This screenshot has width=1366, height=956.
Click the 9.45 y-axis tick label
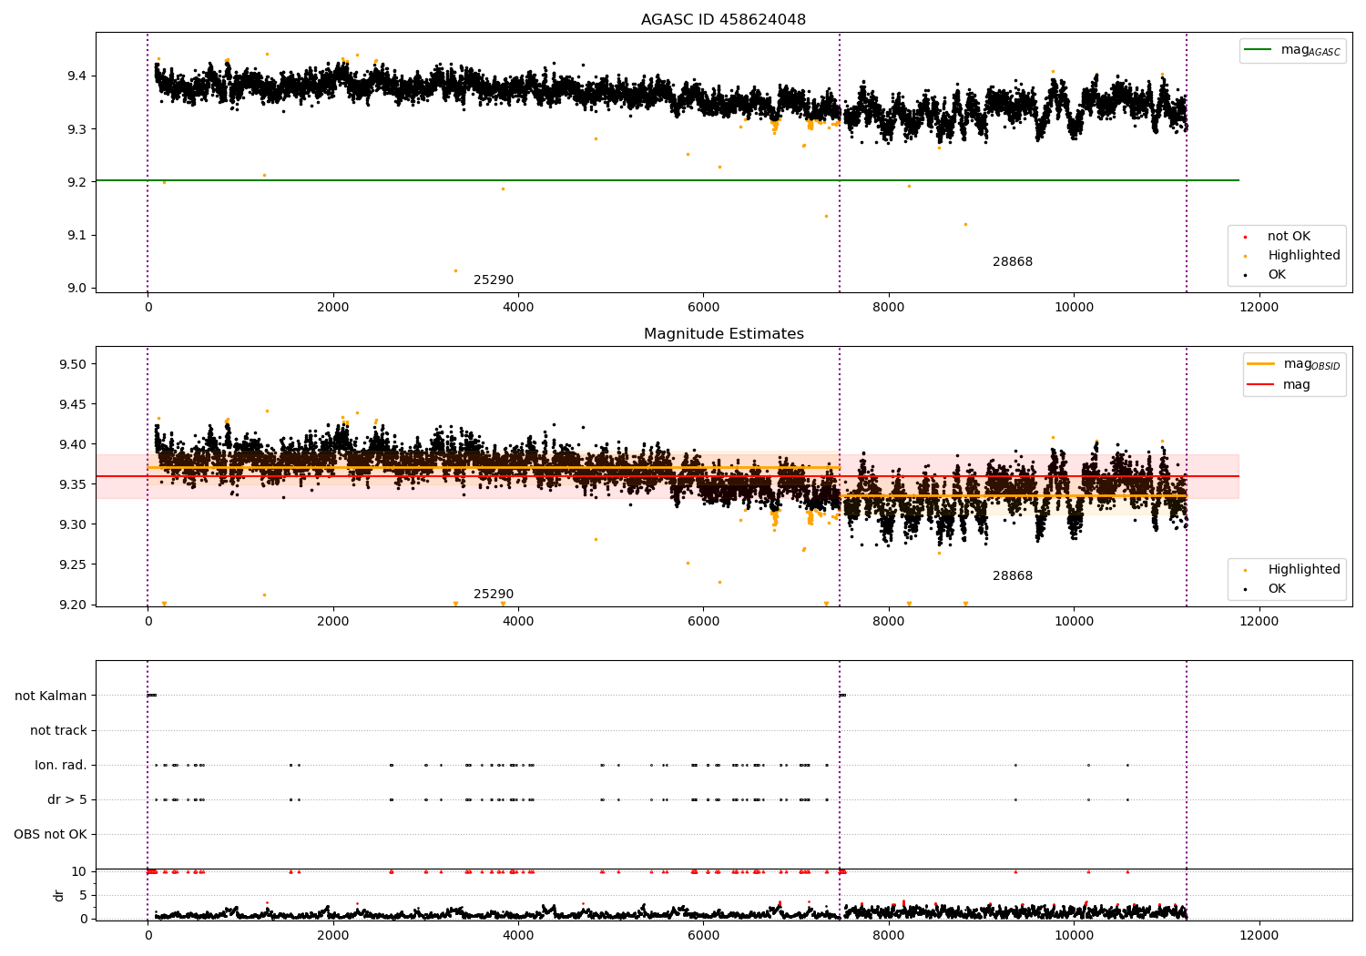tap(74, 404)
